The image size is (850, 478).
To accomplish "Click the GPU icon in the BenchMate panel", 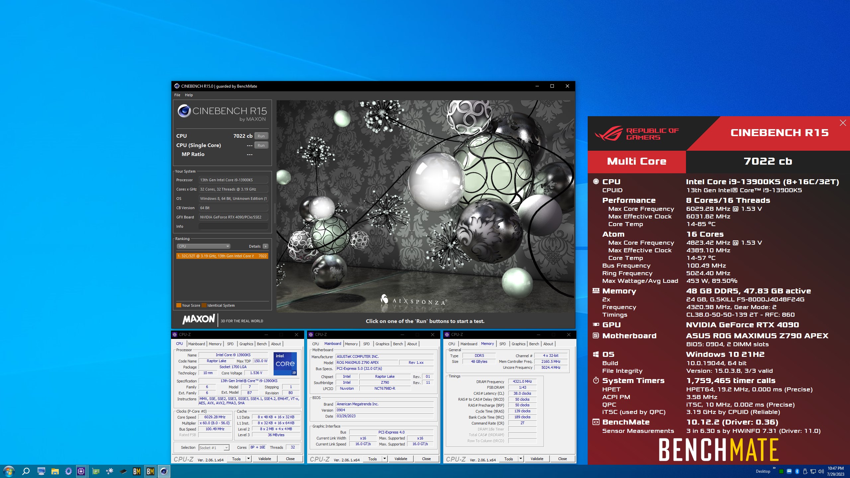I will coord(596,325).
